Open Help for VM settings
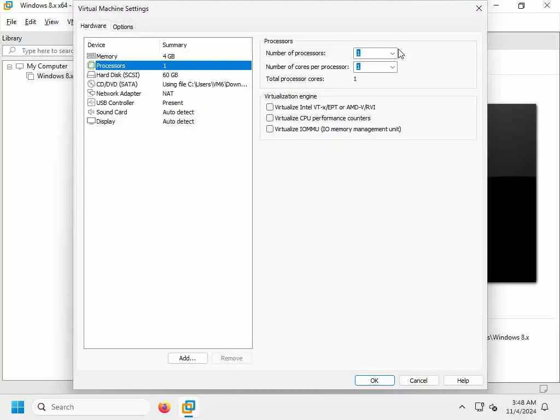This screenshot has width=560, height=420. click(x=463, y=381)
